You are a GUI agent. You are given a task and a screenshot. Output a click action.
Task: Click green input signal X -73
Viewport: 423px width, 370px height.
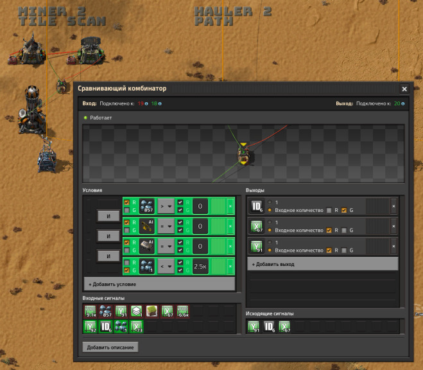point(137,327)
